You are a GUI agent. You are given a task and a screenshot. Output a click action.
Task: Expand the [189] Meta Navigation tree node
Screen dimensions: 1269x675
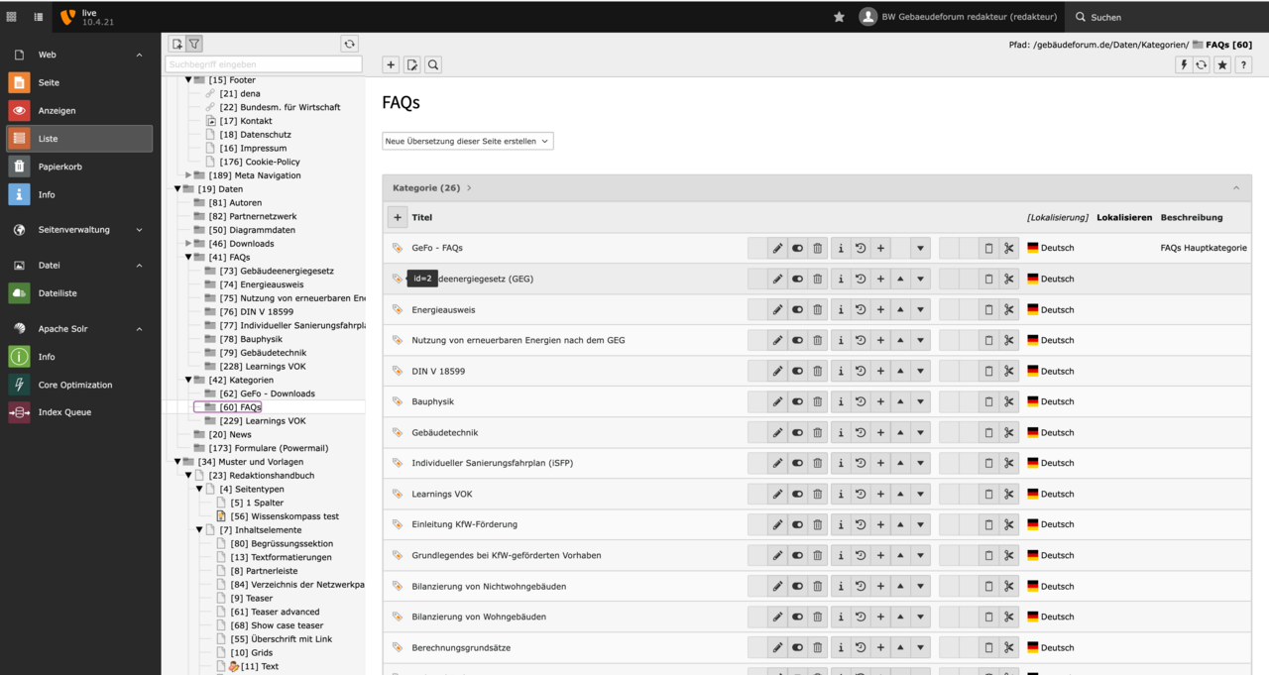pyautogui.click(x=188, y=175)
